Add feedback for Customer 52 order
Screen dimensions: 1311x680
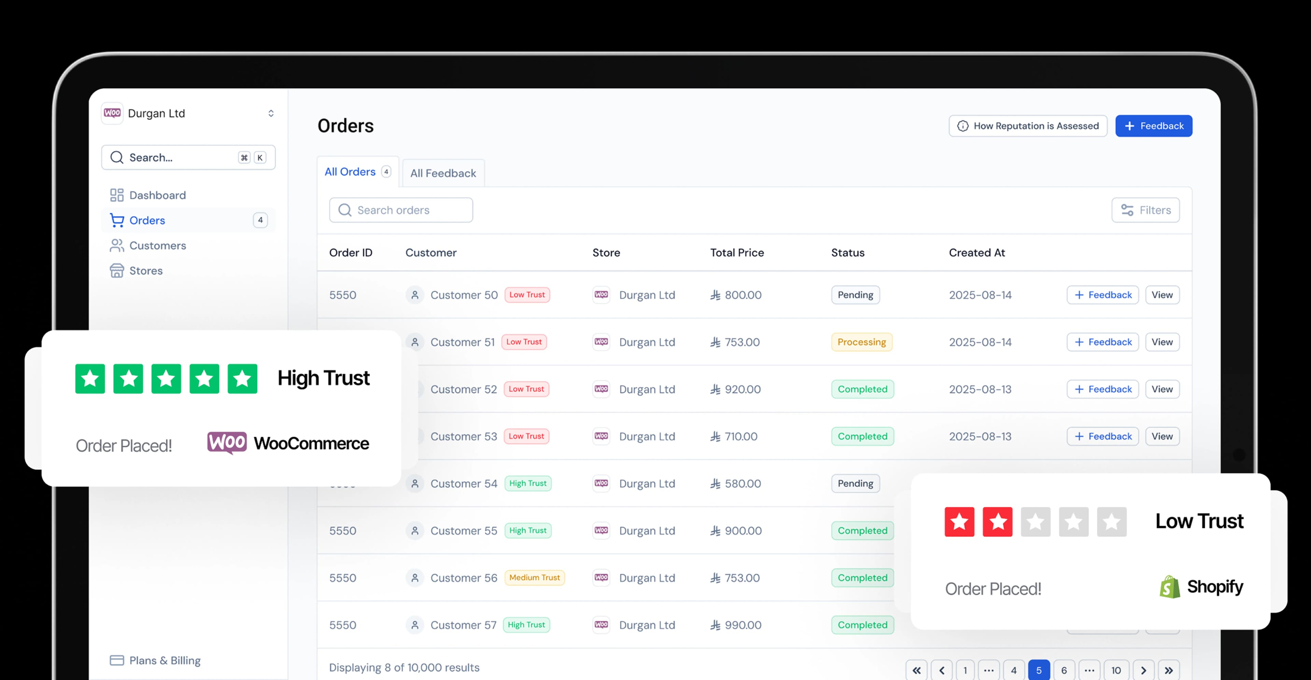[x=1102, y=389]
